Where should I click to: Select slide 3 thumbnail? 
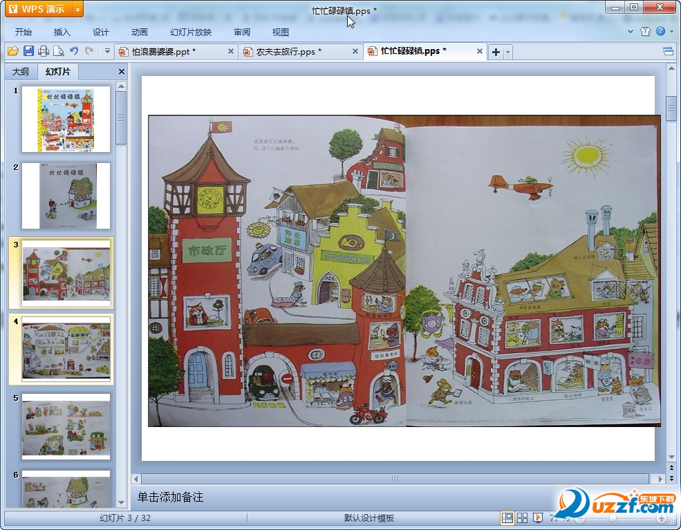pyautogui.click(x=66, y=273)
